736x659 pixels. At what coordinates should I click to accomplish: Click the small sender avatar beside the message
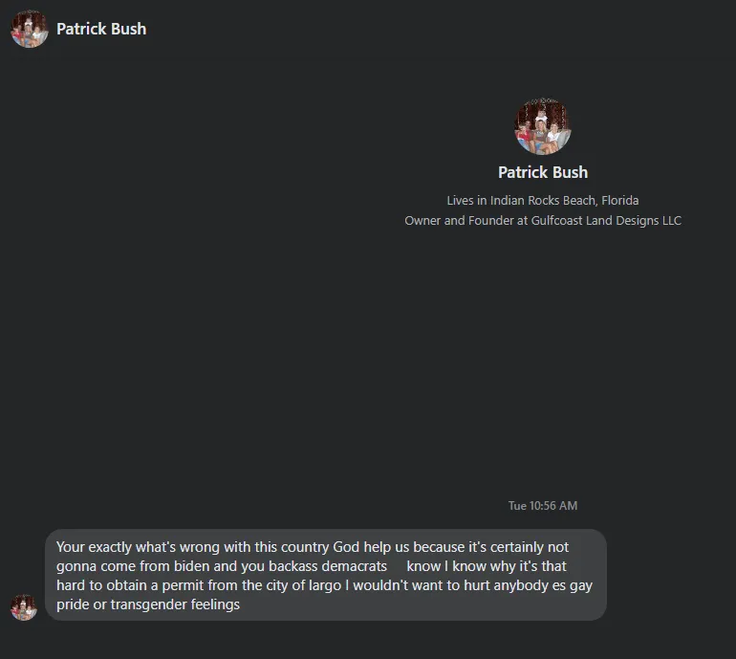[x=24, y=607]
